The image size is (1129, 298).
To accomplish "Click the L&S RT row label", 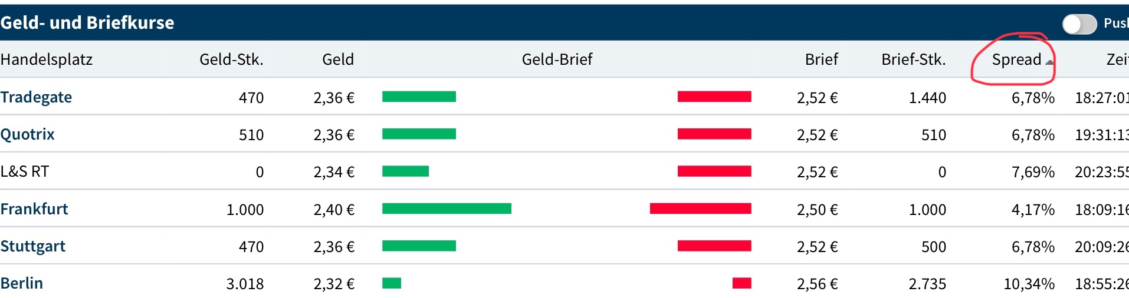I will pos(25,172).
